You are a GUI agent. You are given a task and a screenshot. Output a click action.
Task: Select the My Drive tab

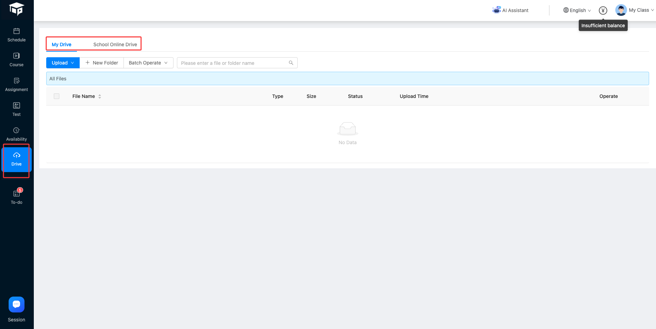[x=61, y=44]
